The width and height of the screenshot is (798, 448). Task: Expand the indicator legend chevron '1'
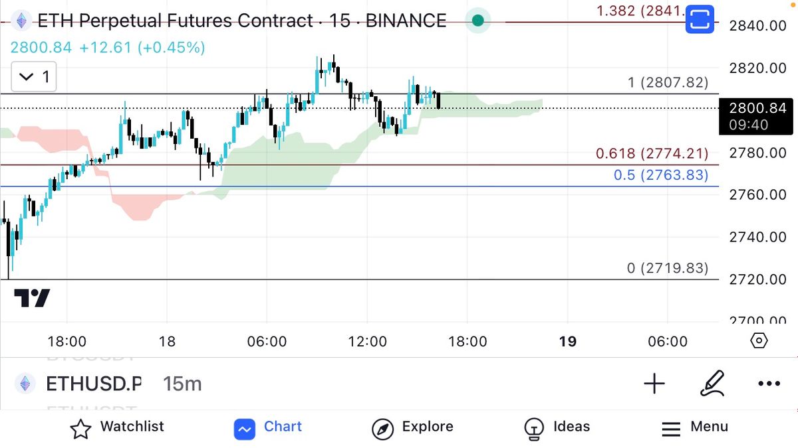(34, 77)
